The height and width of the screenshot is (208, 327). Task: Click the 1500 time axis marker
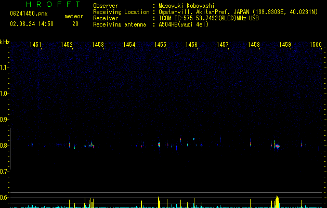pos(316,45)
